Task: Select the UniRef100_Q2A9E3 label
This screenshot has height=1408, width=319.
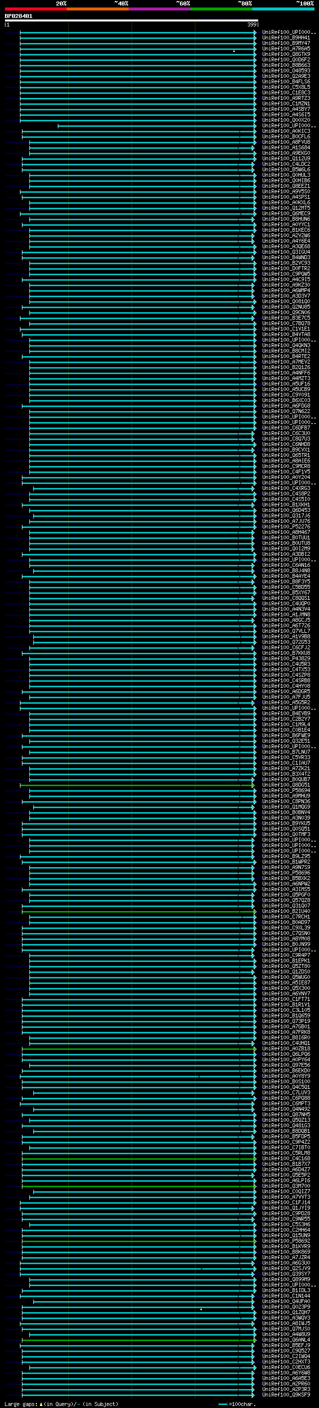Action: point(286,76)
